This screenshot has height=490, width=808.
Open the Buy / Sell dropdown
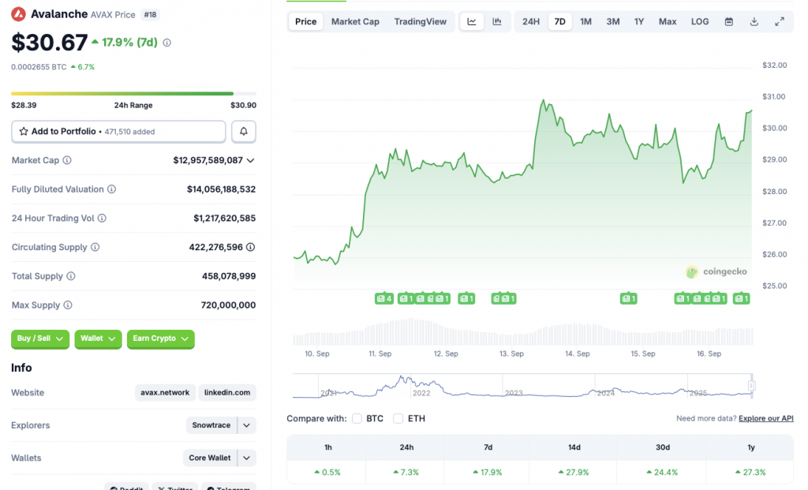(40, 339)
